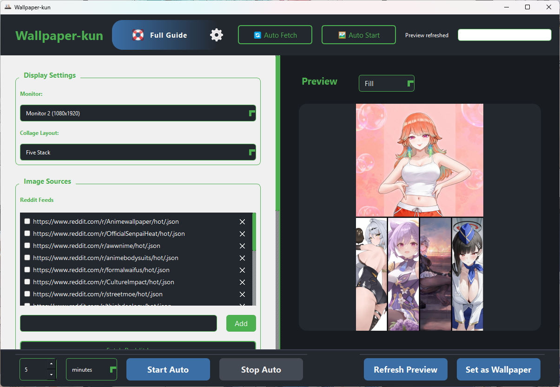The width and height of the screenshot is (560, 387).
Task: Open the minutes interval unit dropdown
Action: click(92, 369)
